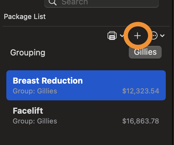Image resolution: width=174 pixels, height=145 pixels.
Task: Click the $12,323.54 price amount
Action: [x=141, y=91]
